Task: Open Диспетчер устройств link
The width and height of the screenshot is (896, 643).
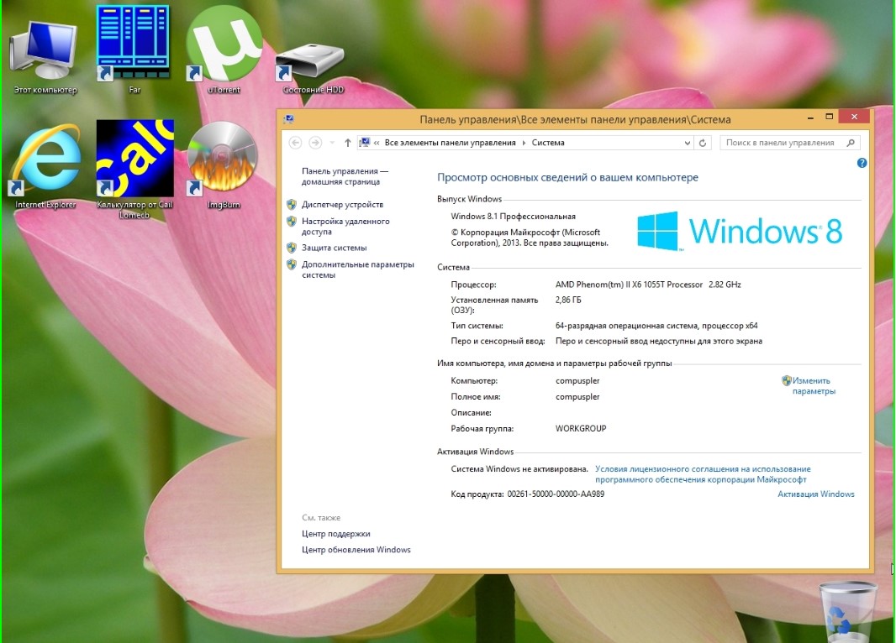Action: click(342, 205)
